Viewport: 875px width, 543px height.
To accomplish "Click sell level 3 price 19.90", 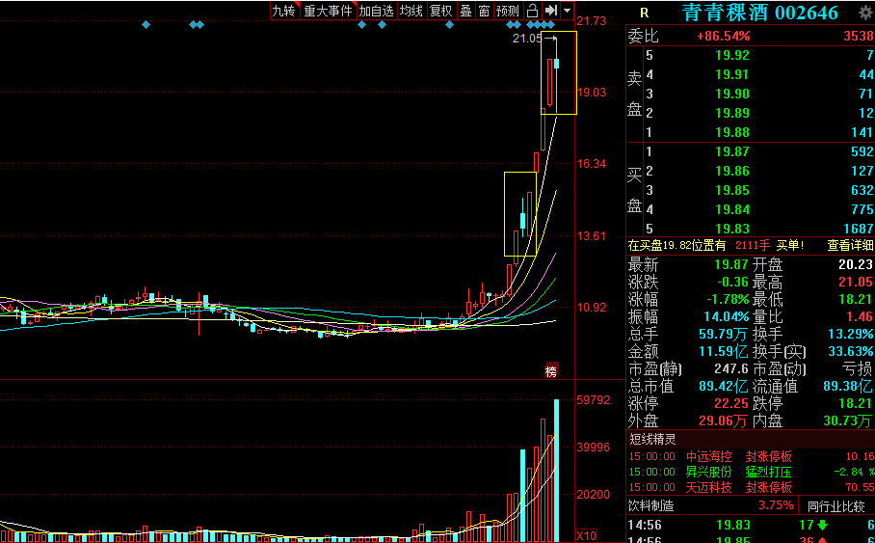I will 732,94.
